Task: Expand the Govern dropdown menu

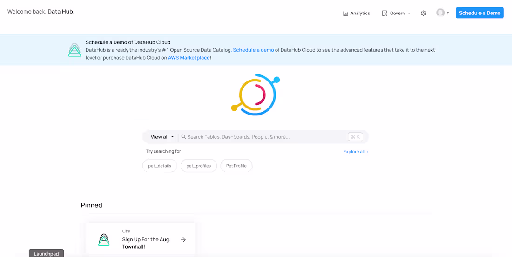Action: click(408, 14)
